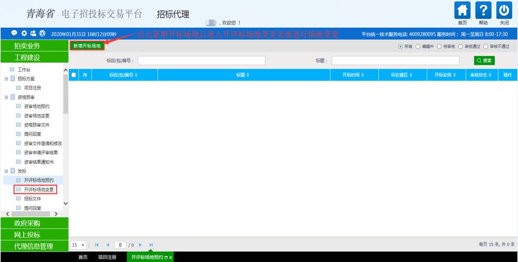Go to the first page arrow
Viewport: 518px width, 262px height.
(97, 245)
